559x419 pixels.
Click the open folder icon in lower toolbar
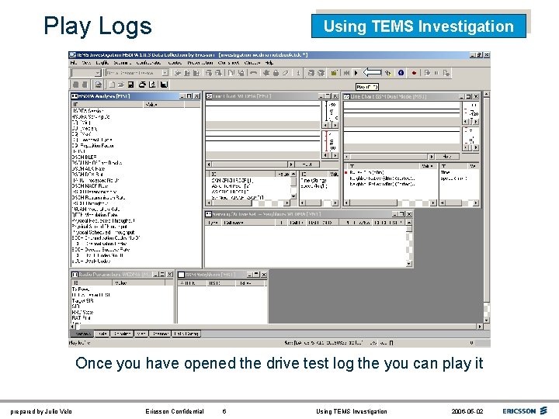[121, 85]
